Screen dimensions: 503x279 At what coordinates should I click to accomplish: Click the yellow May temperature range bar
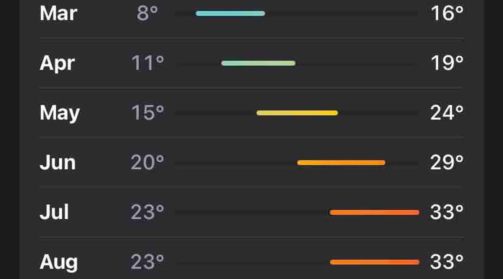point(297,113)
